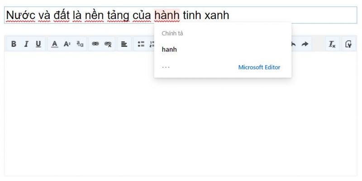Open the three-dots more options menu

tap(166, 67)
